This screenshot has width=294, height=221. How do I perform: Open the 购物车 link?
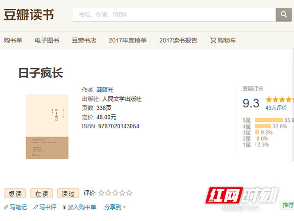click(x=226, y=40)
